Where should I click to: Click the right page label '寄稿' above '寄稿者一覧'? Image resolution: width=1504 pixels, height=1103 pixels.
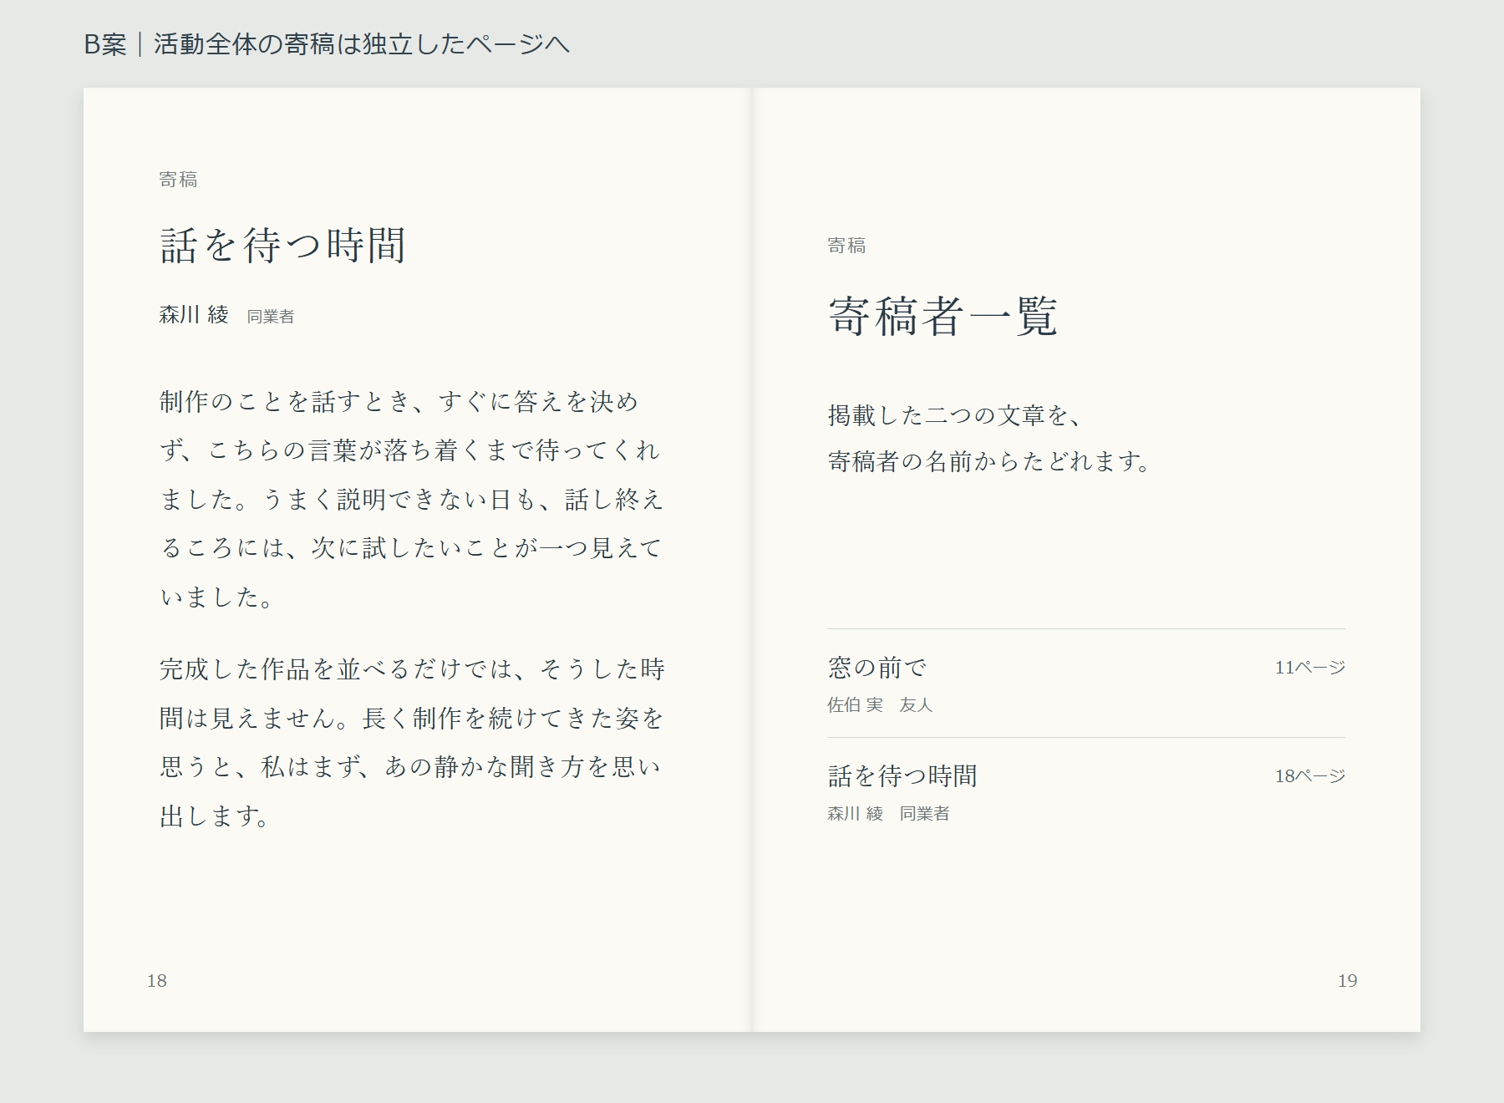[x=846, y=246]
